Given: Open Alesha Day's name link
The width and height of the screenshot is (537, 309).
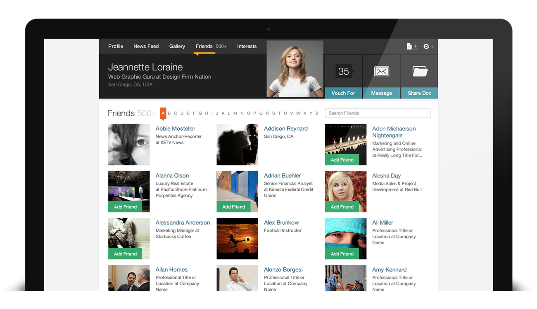Looking at the screenshot, I should pyautogui.click(x=387, y=176).
